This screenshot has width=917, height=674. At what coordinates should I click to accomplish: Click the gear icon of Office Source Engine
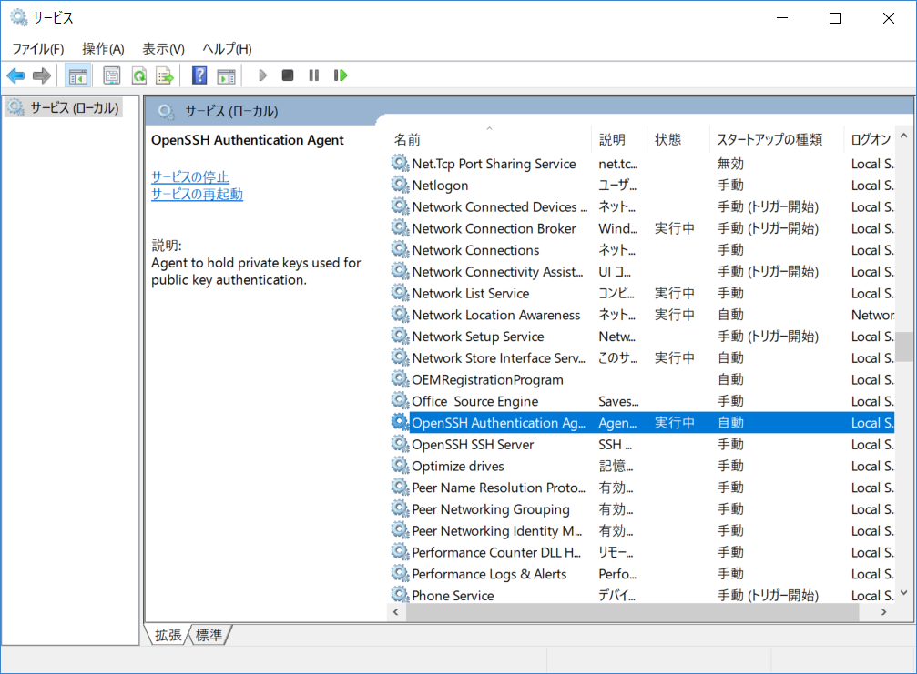pos(400,401)
